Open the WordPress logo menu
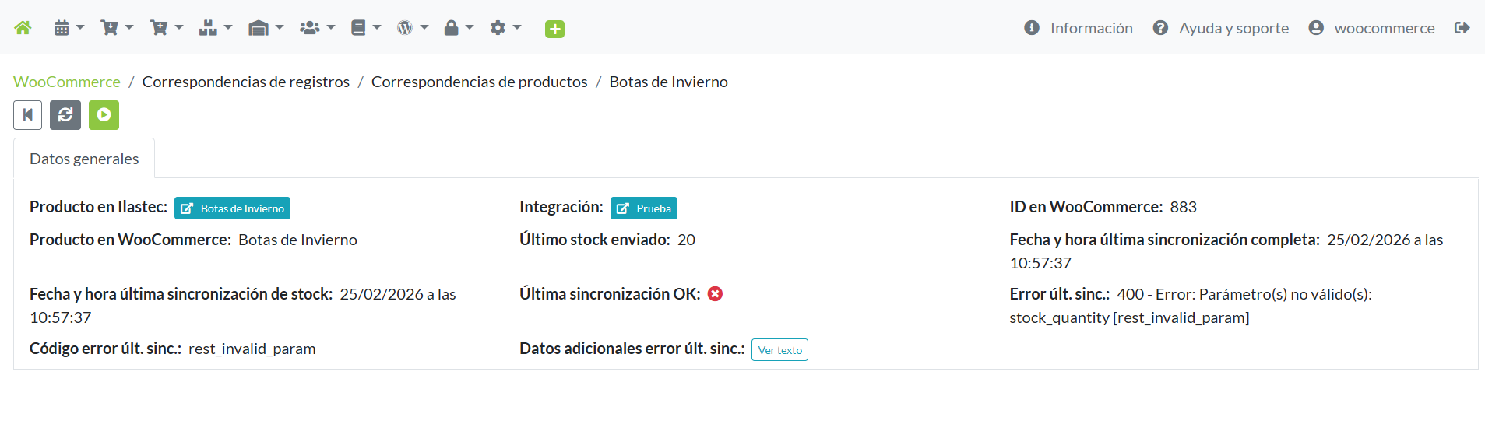 (412, 28)
